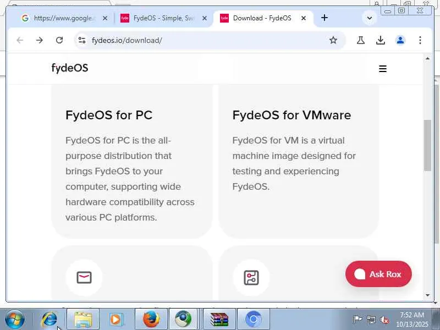Click the vertical scrollbar thumb

point(428,145)
